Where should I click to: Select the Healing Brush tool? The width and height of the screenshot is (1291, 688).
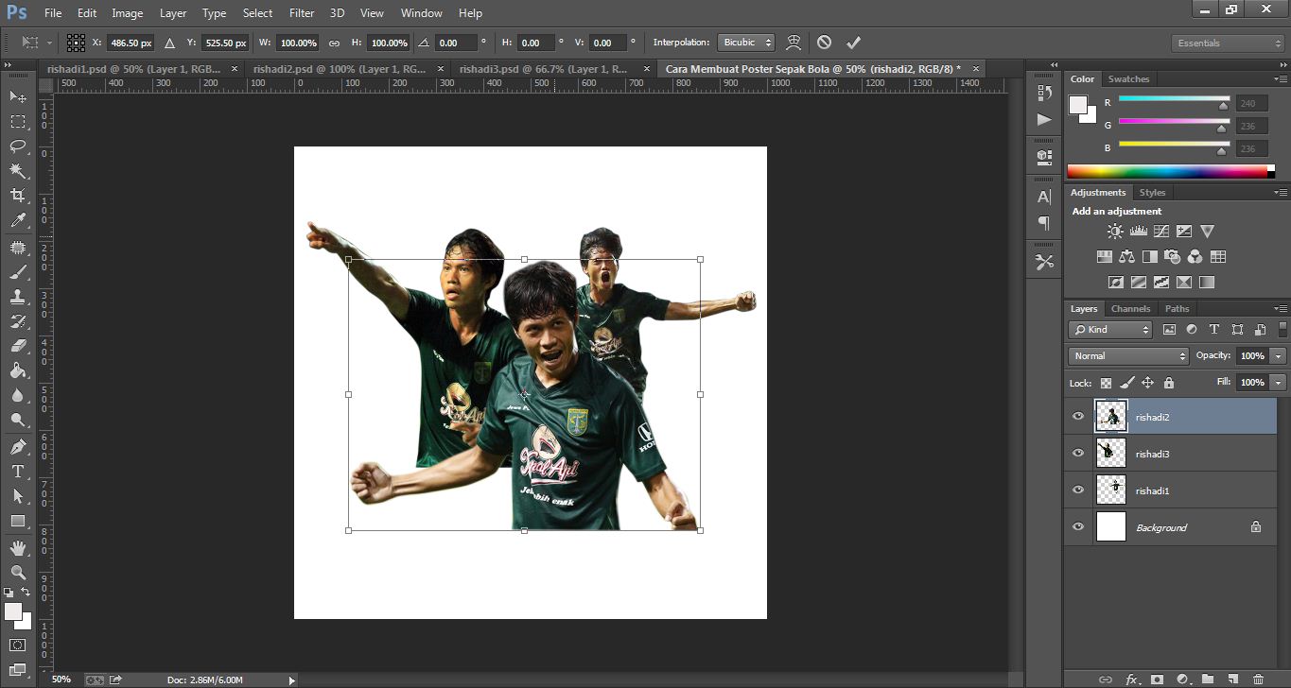click(18, 248)
